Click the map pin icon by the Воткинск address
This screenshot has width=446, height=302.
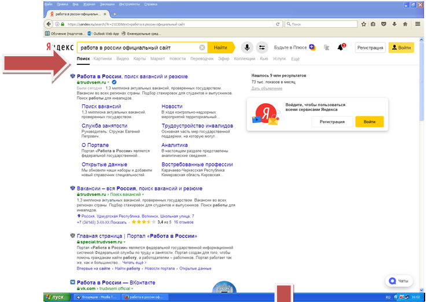tap(79, 216)
